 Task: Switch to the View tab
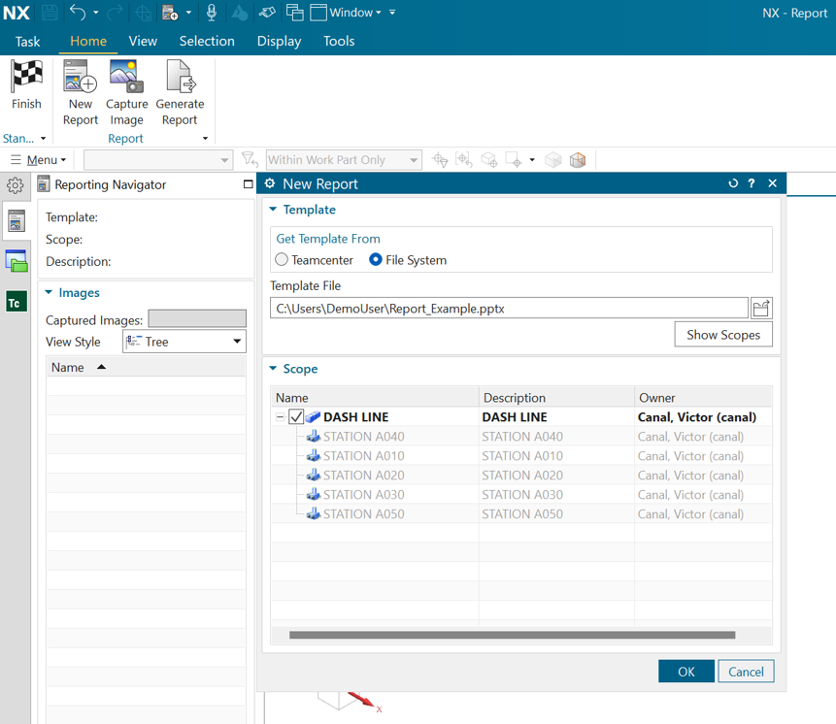(x=143, y=41)
